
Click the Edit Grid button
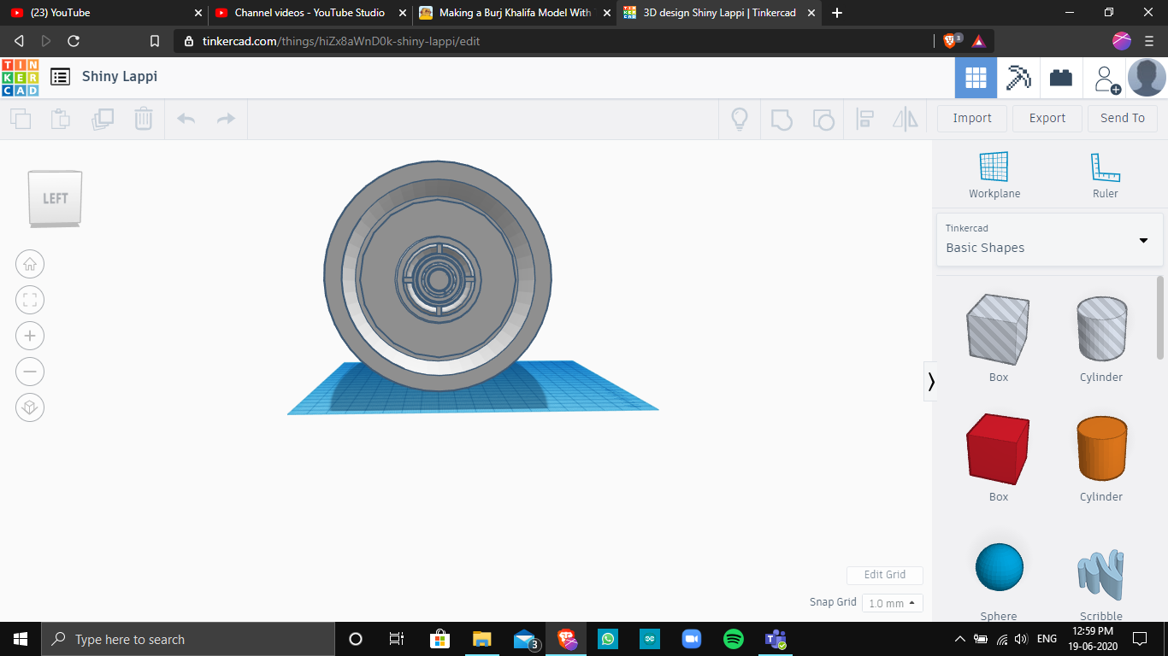(884, 575)
